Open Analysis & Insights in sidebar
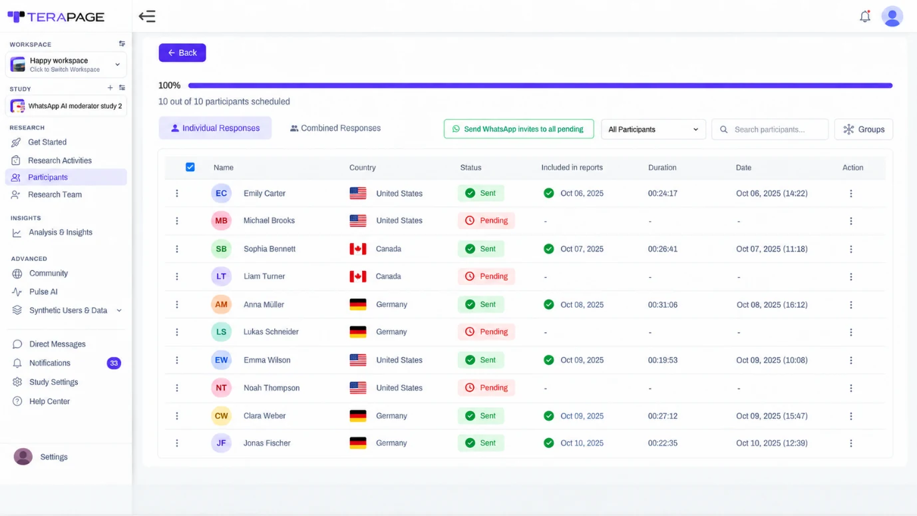 click(61, 232)
